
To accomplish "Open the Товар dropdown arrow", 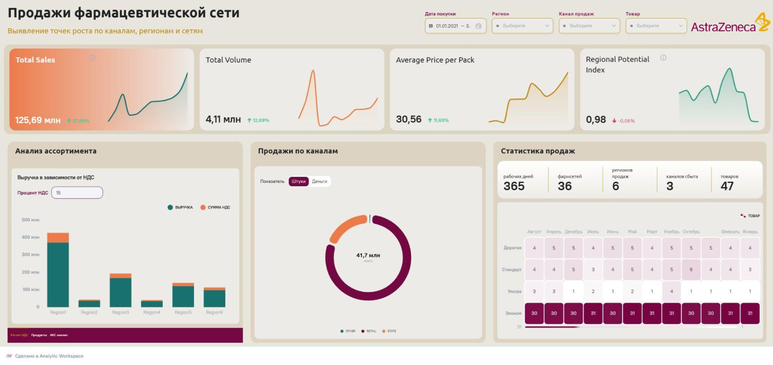I will coord(680,26).
